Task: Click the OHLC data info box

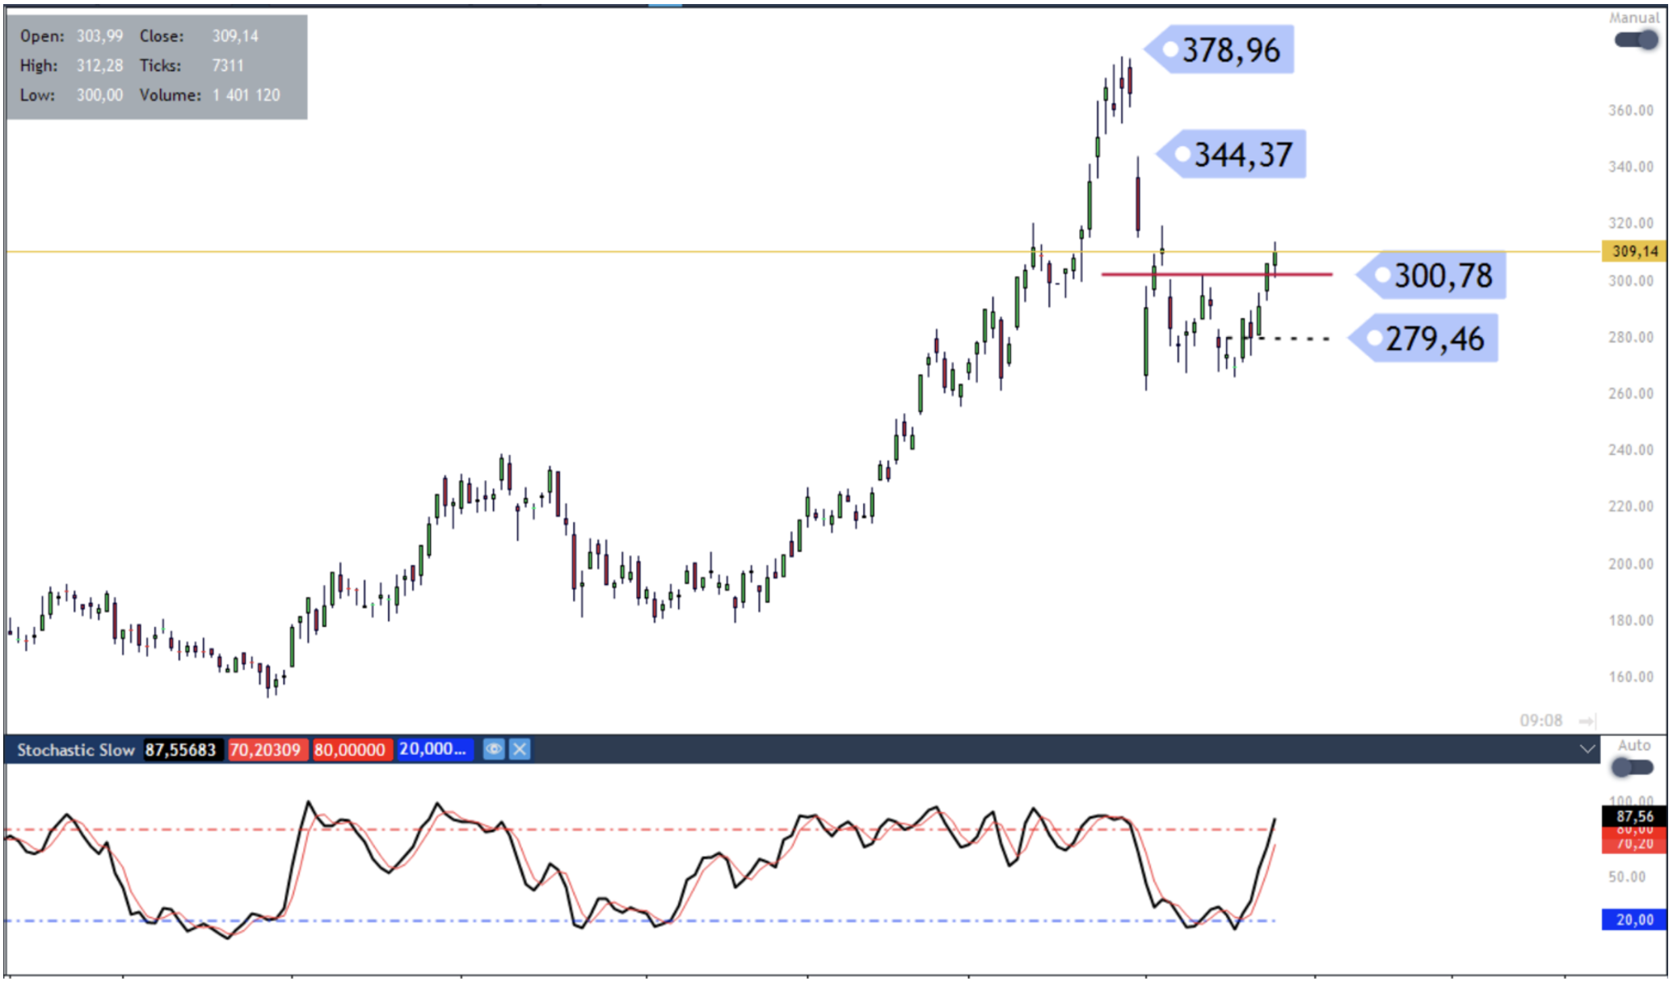Action: click(x=156, y=66)
